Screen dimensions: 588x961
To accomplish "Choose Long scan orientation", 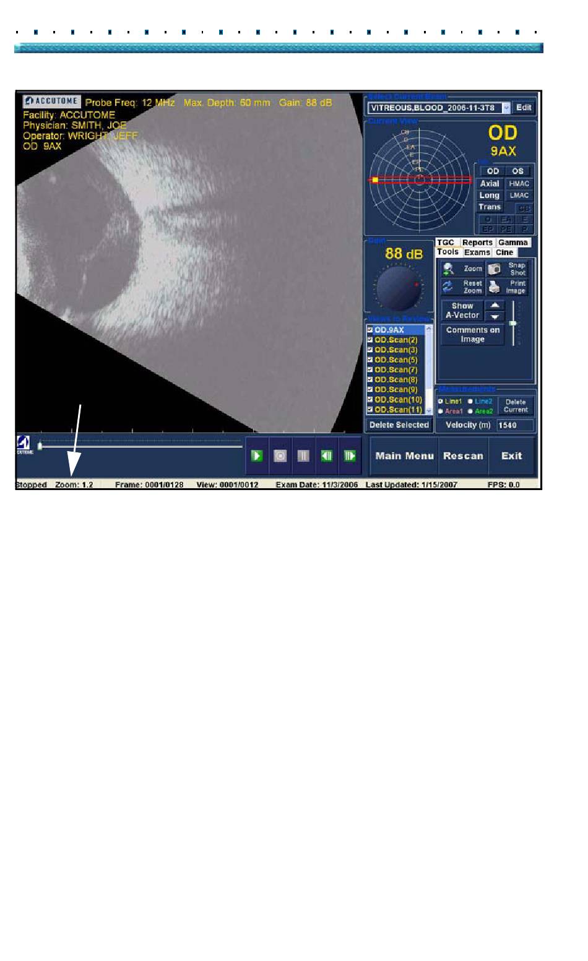I will point(490,196).
